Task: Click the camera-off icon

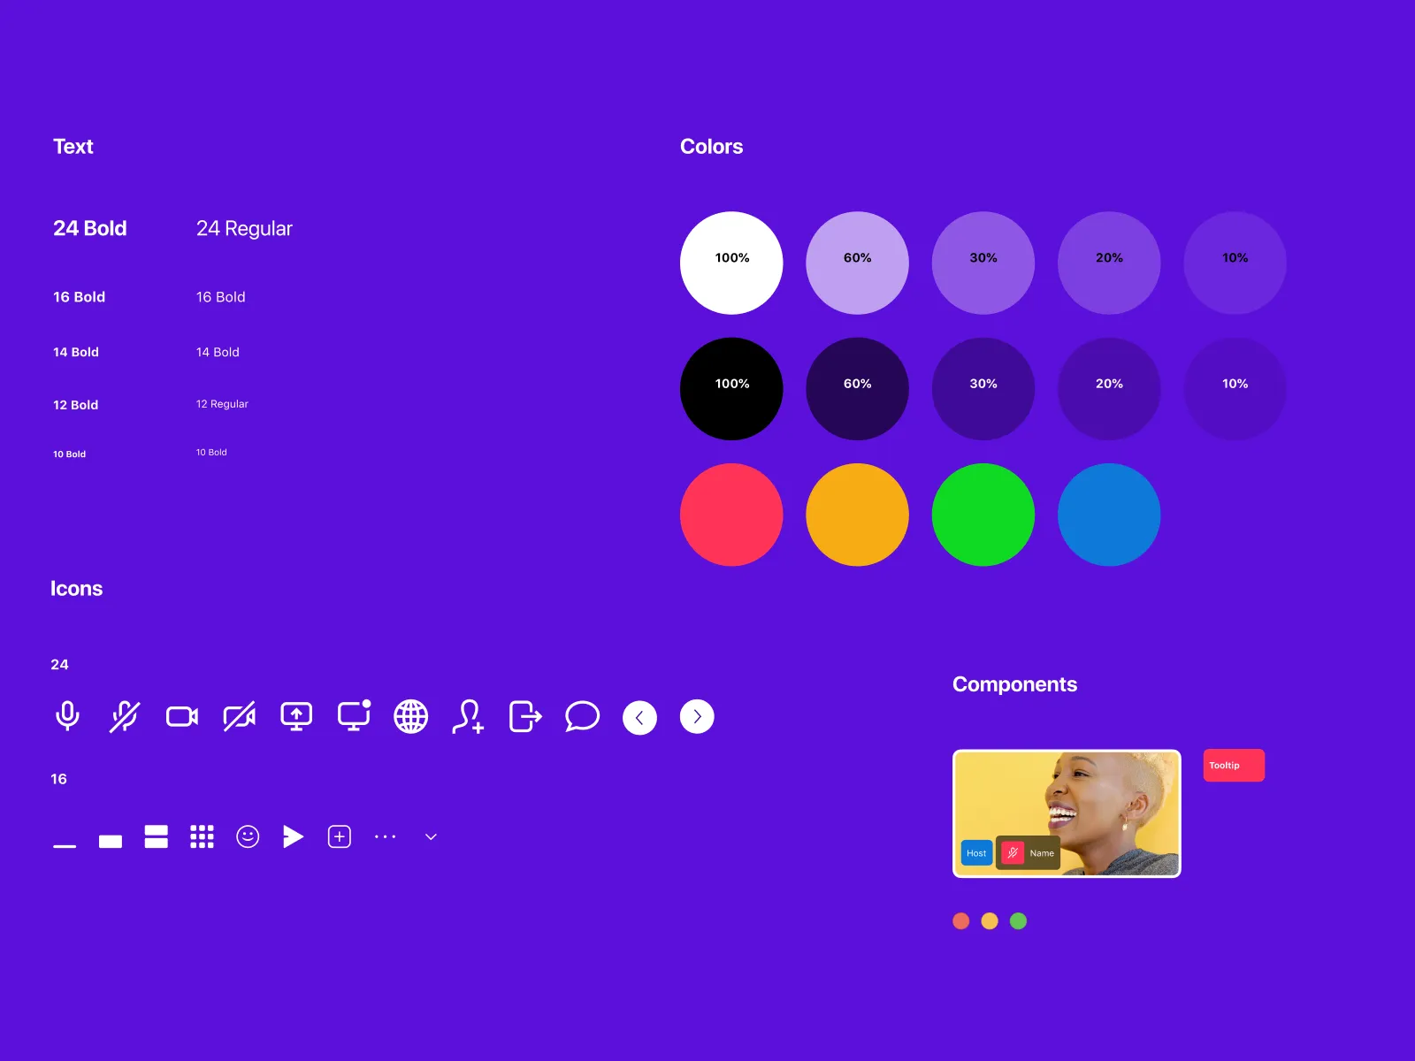Action: pos(239,716)
